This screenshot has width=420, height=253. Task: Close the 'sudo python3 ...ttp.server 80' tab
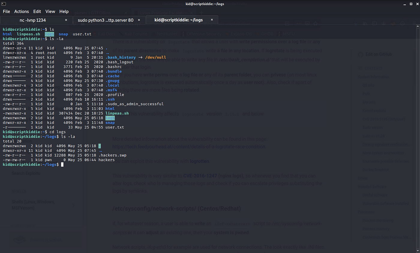pos(139,20)
